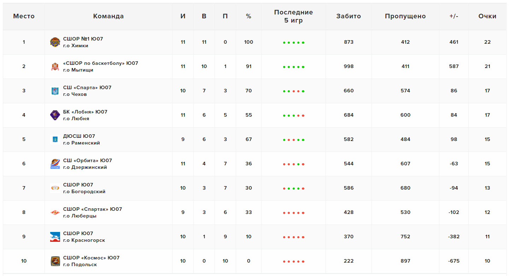Image resolution: width=509 pixels, height=276 pixels.
Task: Click the СШОР «Спартак» Люберцы logo
Action: (55, 213)
